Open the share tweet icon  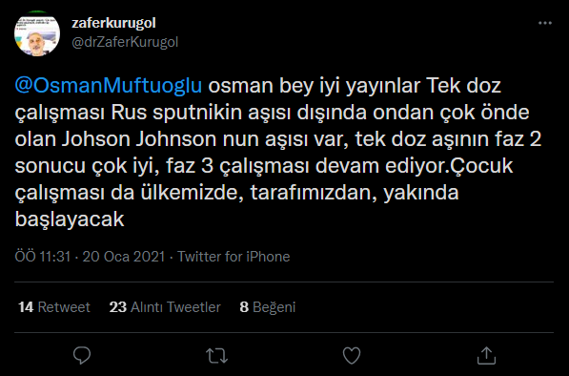pos(486,355)
